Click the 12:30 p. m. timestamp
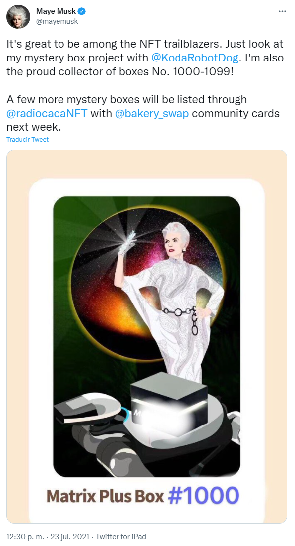The image size is (295, 546). (24, 536)
